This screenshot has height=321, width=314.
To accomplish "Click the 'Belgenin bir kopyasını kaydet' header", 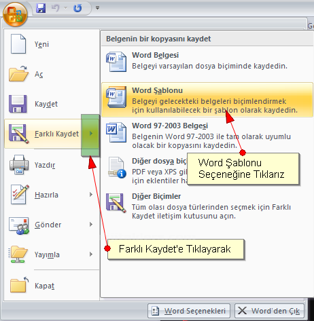I will pos(158,39).
